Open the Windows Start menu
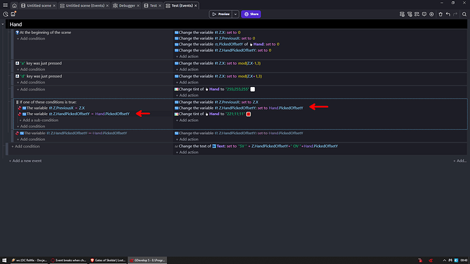Image resolution: width=470 pixels, height=264 pixels. 4,260
